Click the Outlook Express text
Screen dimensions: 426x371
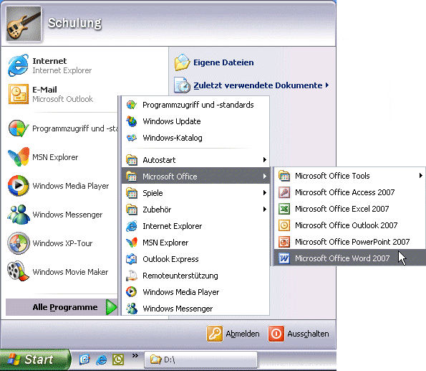[170, 259]
